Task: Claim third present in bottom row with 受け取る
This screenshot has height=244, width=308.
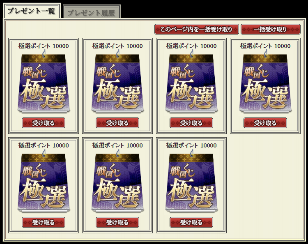Action: click(x=191, y=222)
